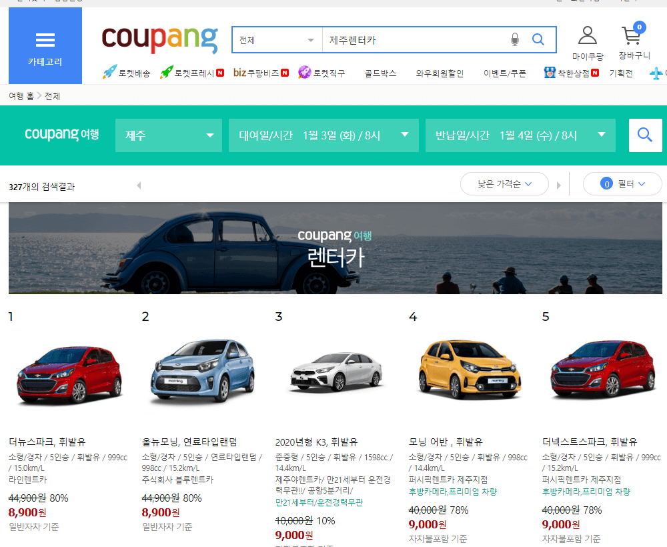667x547 pixels.
Task: Click the purple 로켓직구 icon
Action: (305, 72)
